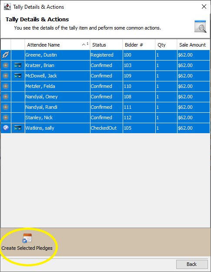Click the Back button
Screen dimensions: 211x272
click(x=192, y=264)
